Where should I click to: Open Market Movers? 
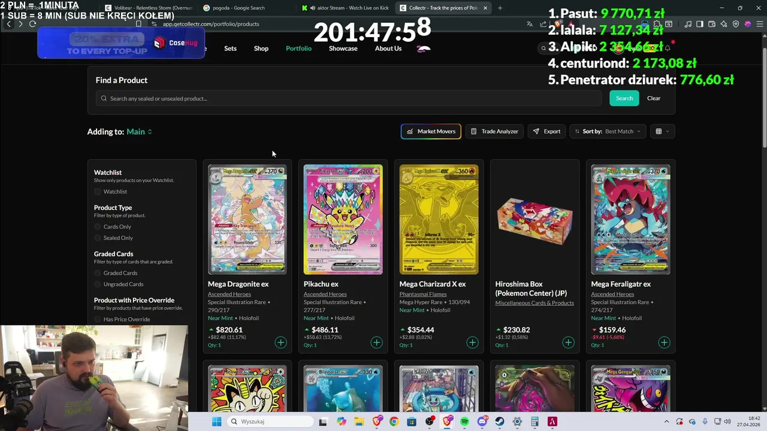431,131
